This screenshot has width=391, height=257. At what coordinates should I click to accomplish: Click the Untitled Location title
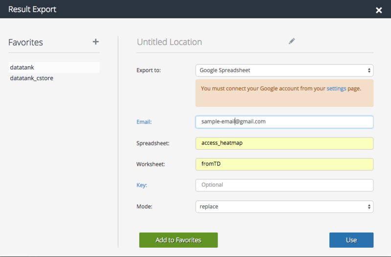coord(169,42)
